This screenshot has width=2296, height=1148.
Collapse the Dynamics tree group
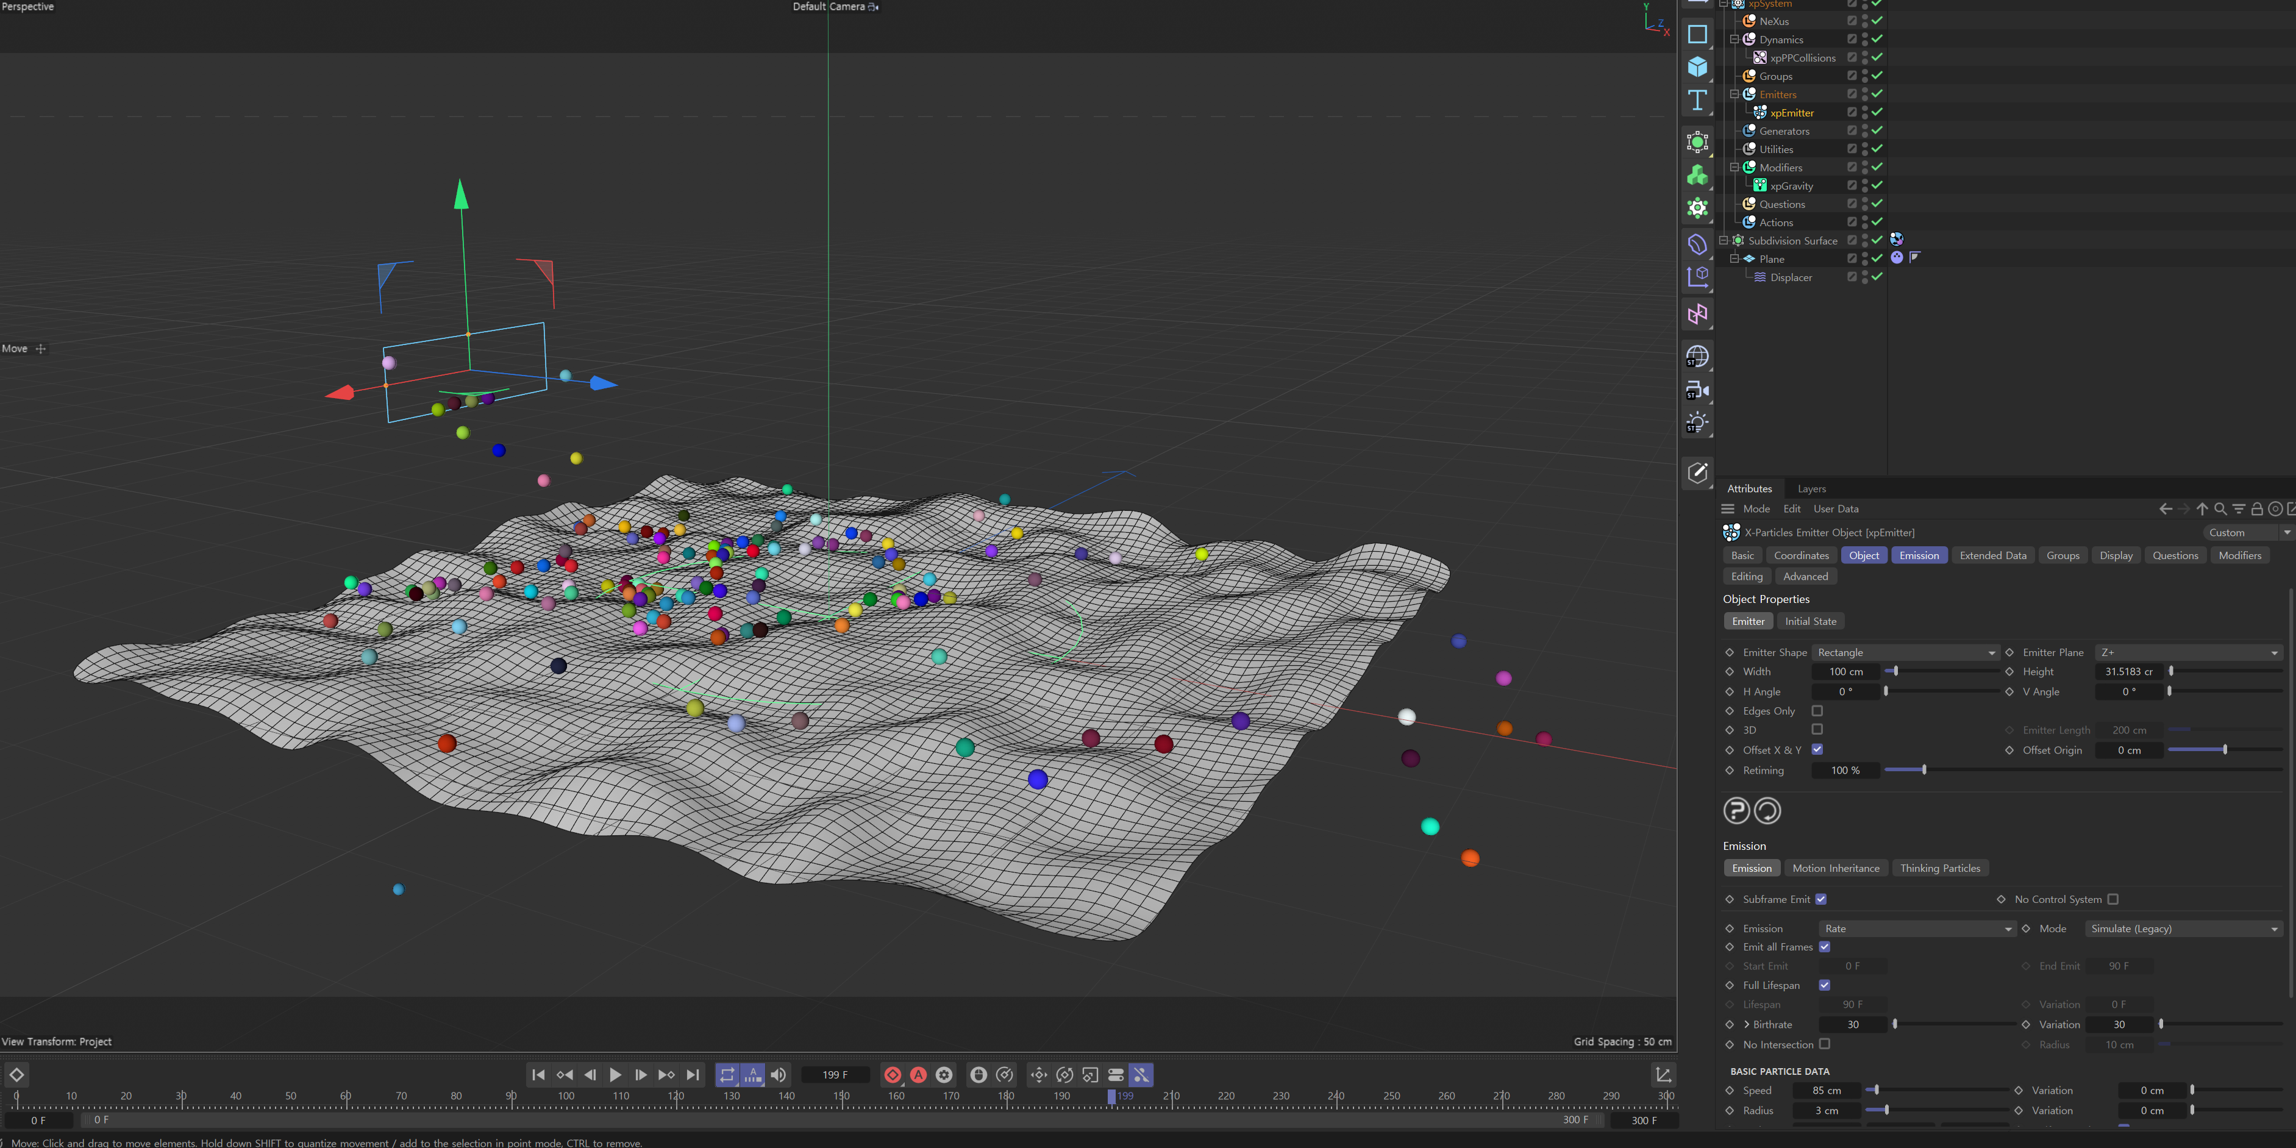pyautogui.click(x=1734, y=39)
